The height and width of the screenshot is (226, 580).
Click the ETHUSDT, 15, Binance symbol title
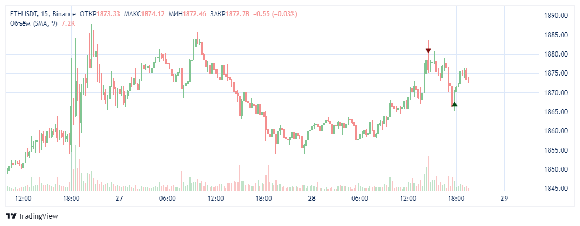[44, 13]
